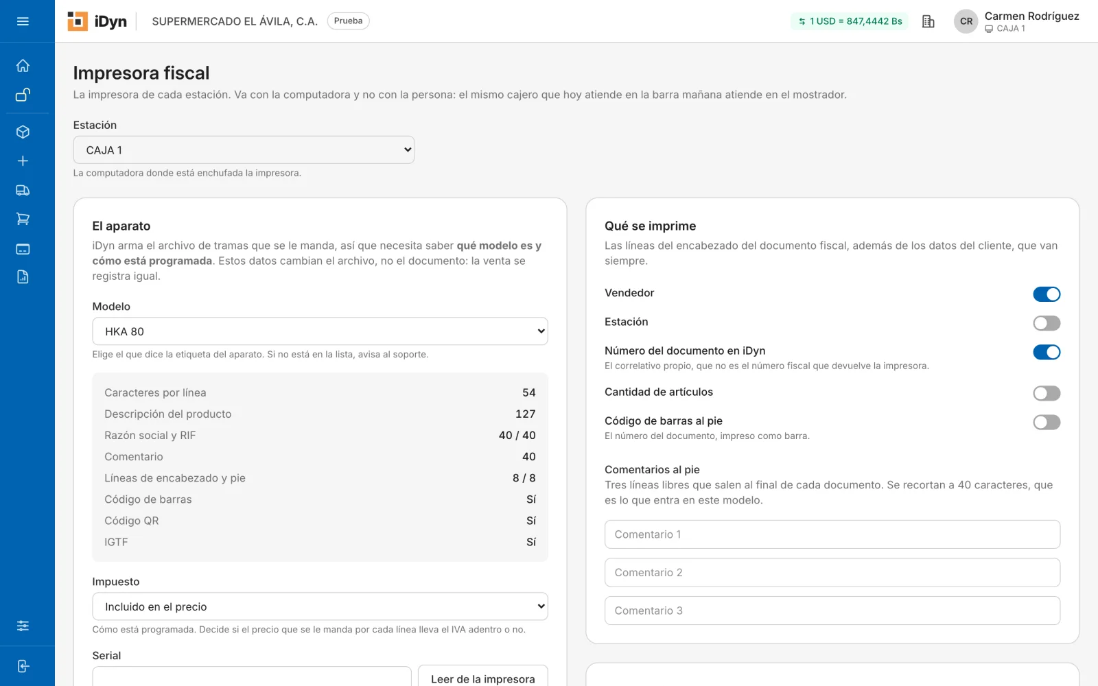Click the Prueba badge
The width and height of the screenshot is (1098, 686).
tap(348, 21)
